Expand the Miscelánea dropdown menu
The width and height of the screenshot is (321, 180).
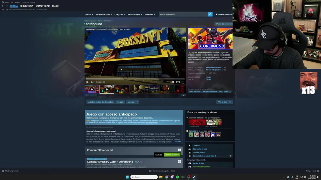(150, 14)
